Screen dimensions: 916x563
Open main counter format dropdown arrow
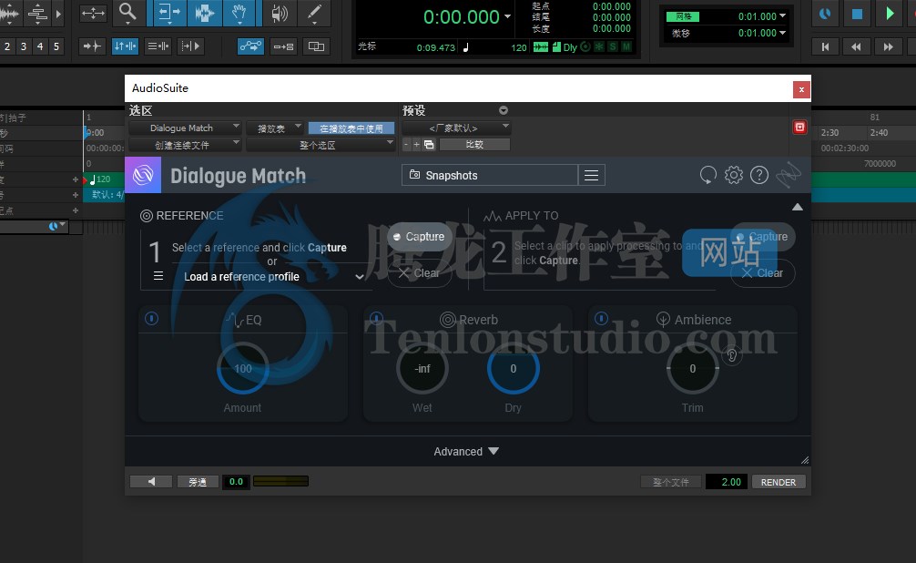click(507, 16)
